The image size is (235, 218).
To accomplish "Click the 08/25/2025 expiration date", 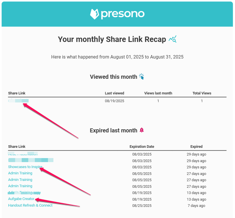I will (x=142, y=206).
